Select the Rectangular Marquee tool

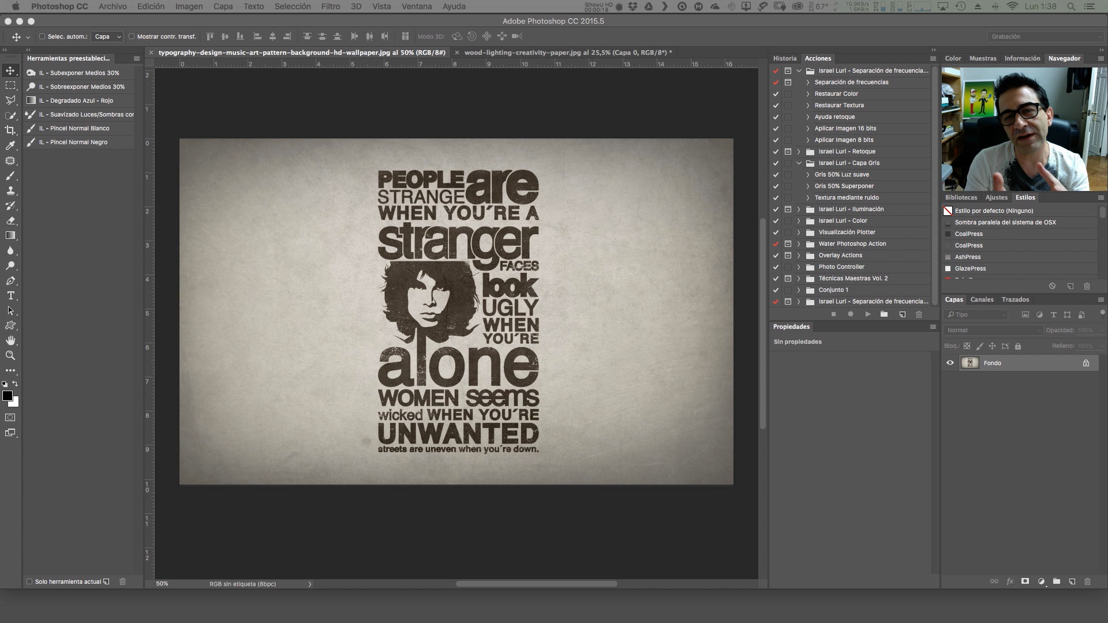(10, 85)
